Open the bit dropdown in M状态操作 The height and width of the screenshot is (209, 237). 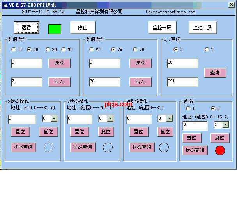[x=170, y=118]
